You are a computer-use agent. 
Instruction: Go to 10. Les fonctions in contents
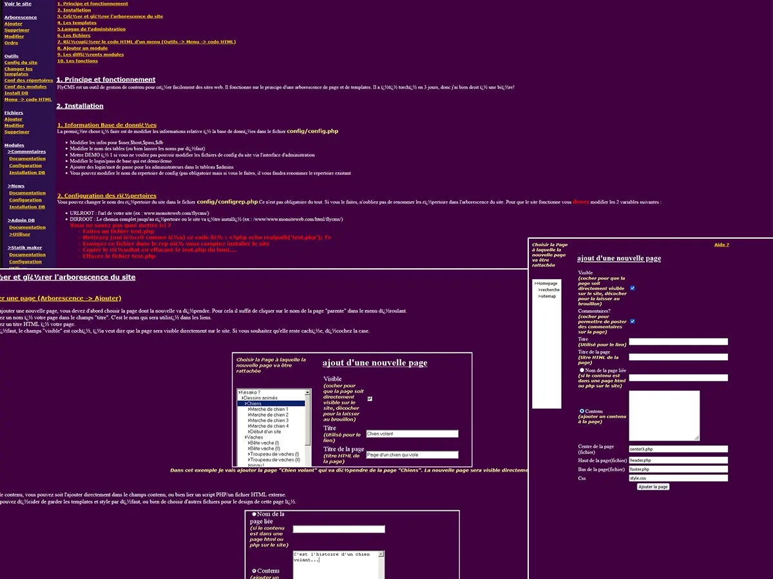77,61
